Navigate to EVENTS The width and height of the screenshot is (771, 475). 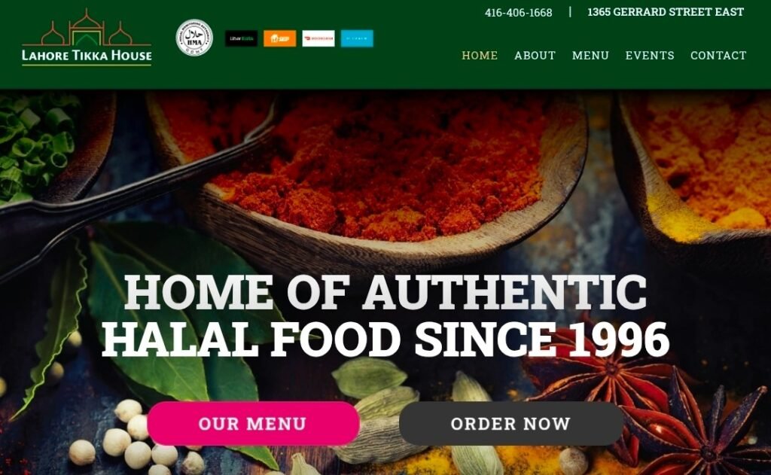tap(650, 55)
